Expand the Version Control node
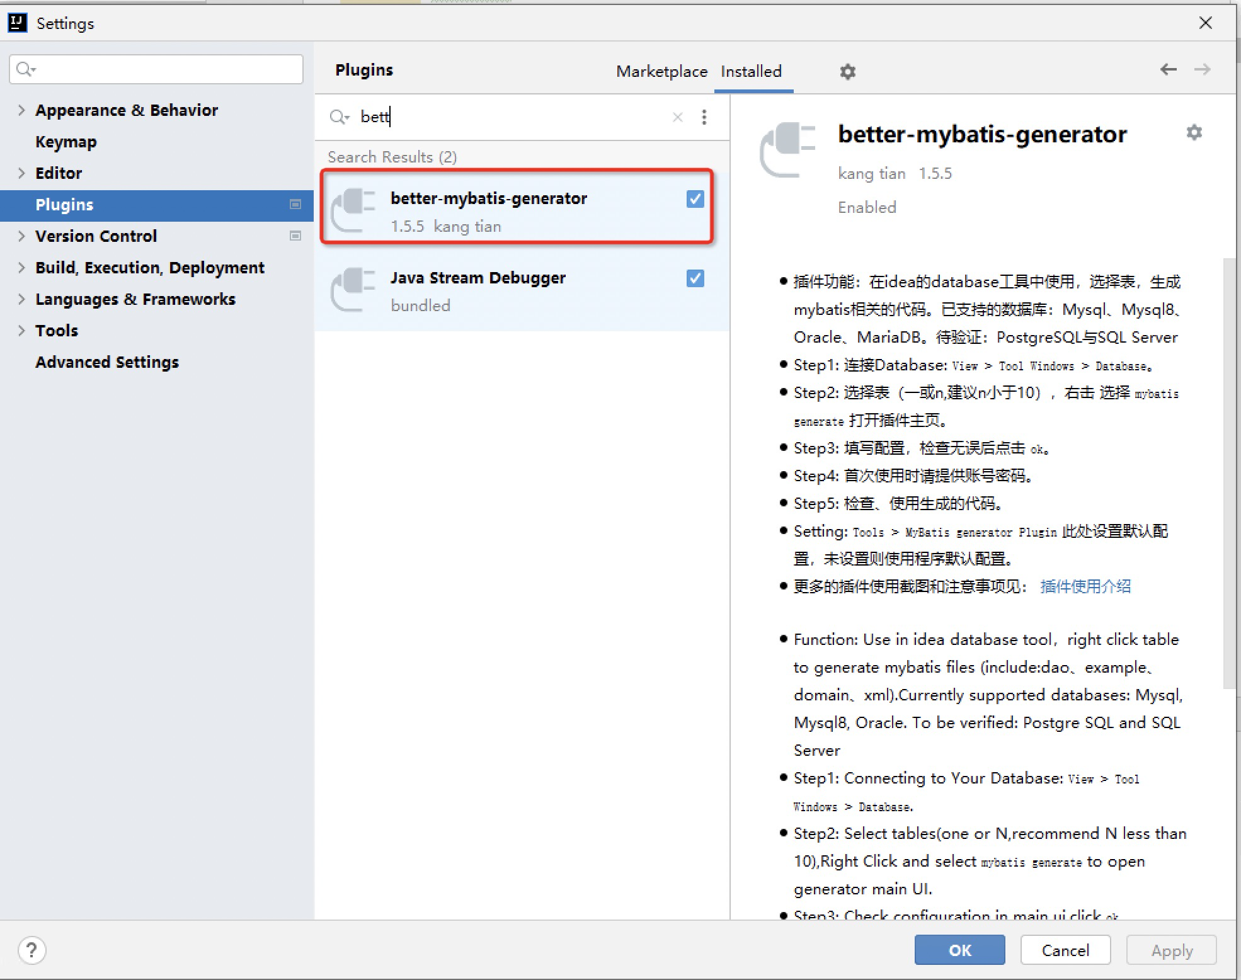This screenshot has width=1241, height=980. pyautogui.click(x=21, y=236)
